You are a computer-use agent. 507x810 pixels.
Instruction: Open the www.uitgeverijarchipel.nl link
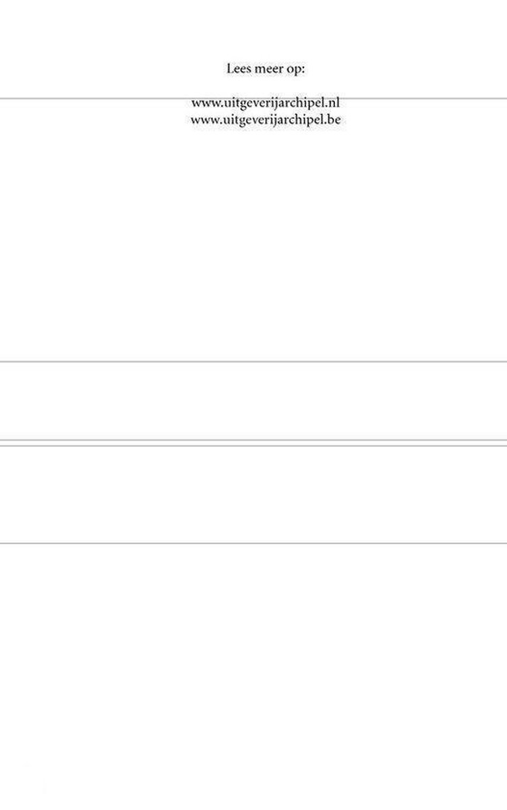tap(266, 103)
